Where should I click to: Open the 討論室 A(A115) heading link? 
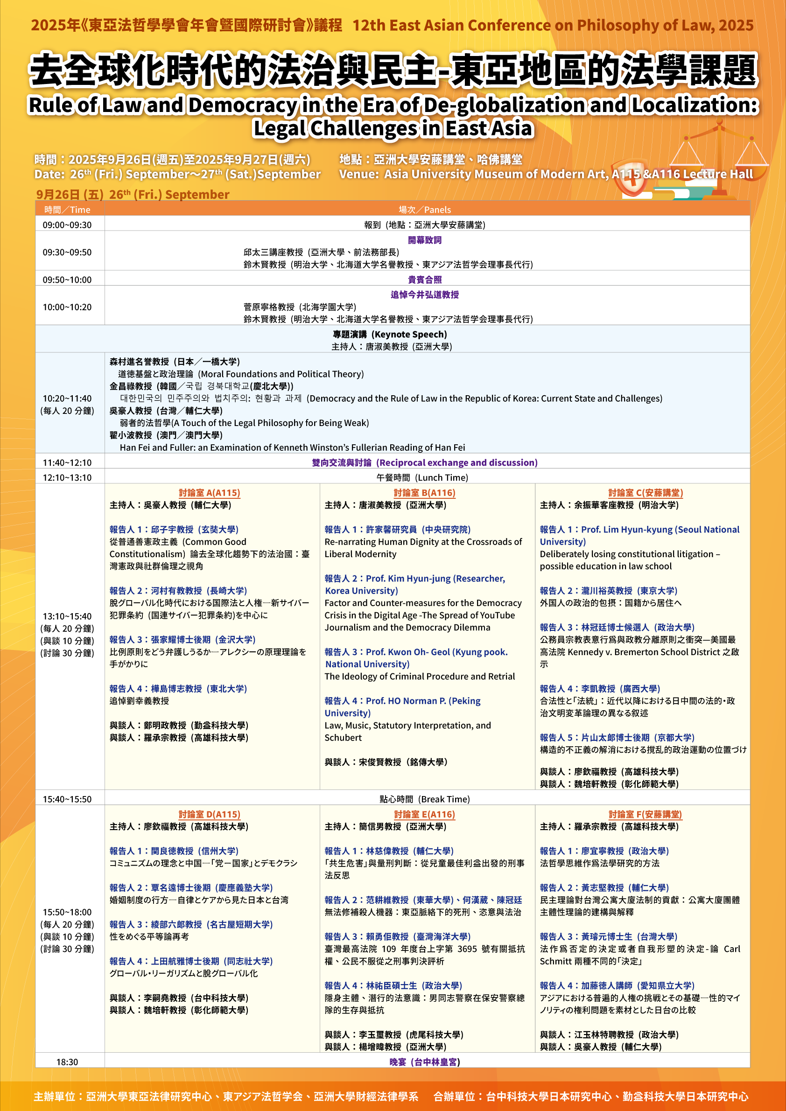click(209, 493)
